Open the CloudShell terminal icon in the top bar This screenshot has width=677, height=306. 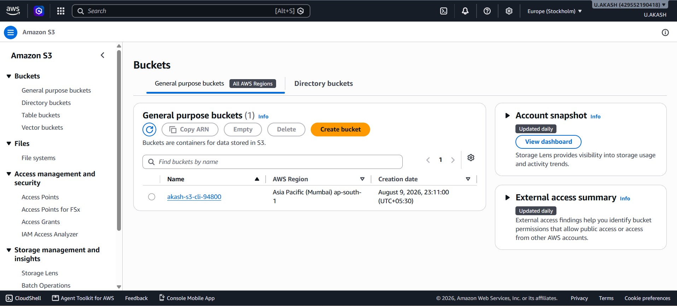pyautogui.click(x=444, y=11)
